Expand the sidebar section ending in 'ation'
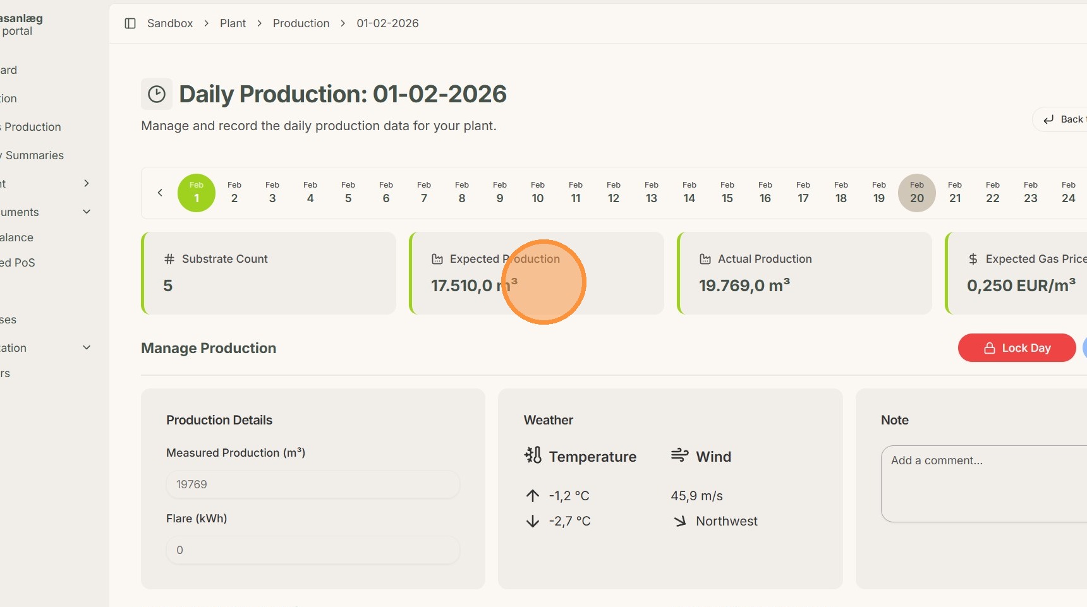Viewport: 1087px width, 607px height. point(87,348)
